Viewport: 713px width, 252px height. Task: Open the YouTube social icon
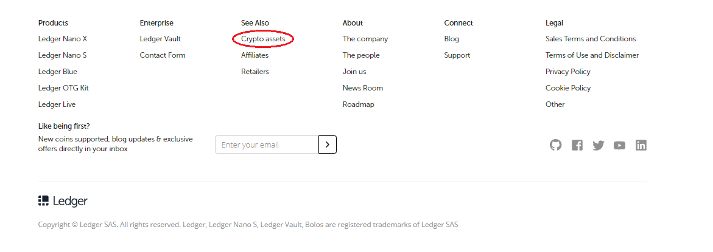pyautogui.click(x=619, y=145)
